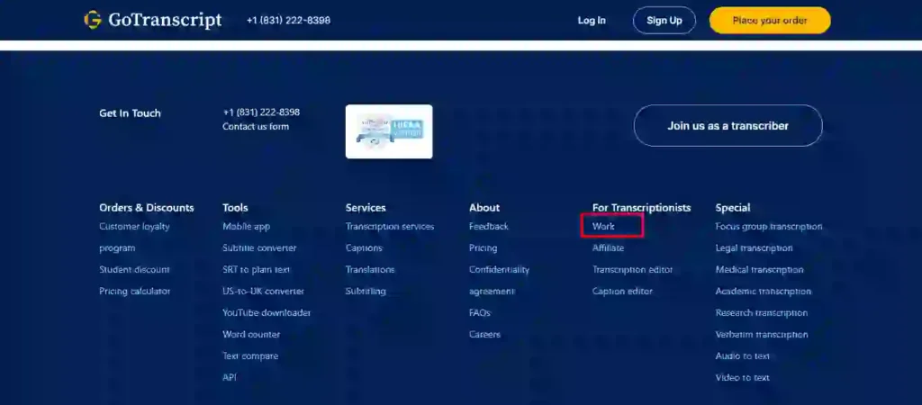
Task: Open the Transcription editor link
Action: (x=632, y=270)
